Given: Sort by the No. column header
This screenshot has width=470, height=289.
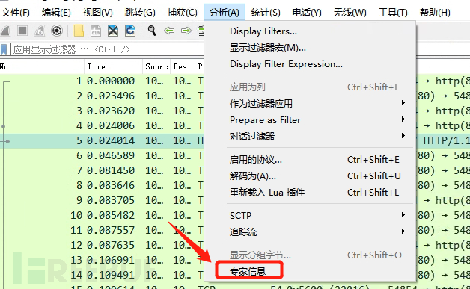Looking at the screenshot, I should coord(42,66).
